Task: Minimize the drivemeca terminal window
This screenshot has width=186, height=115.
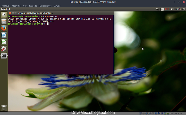Action: pos(13,13)
